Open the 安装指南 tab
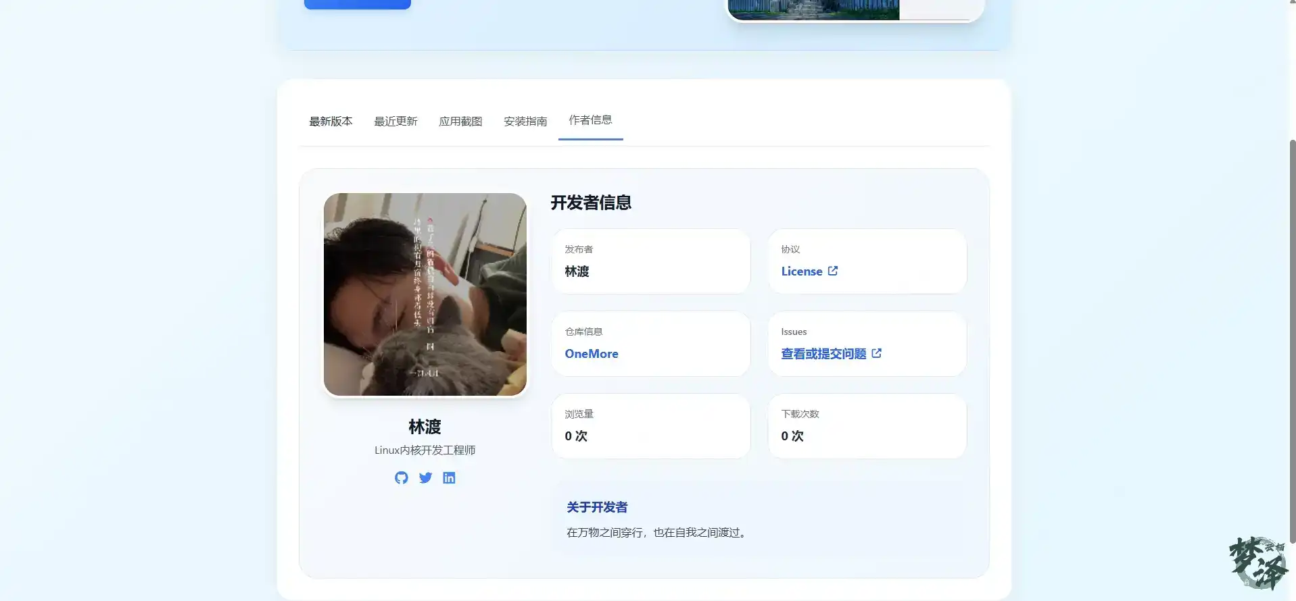This screenshot has height=601, width=1296. click(x=525, y=122)
